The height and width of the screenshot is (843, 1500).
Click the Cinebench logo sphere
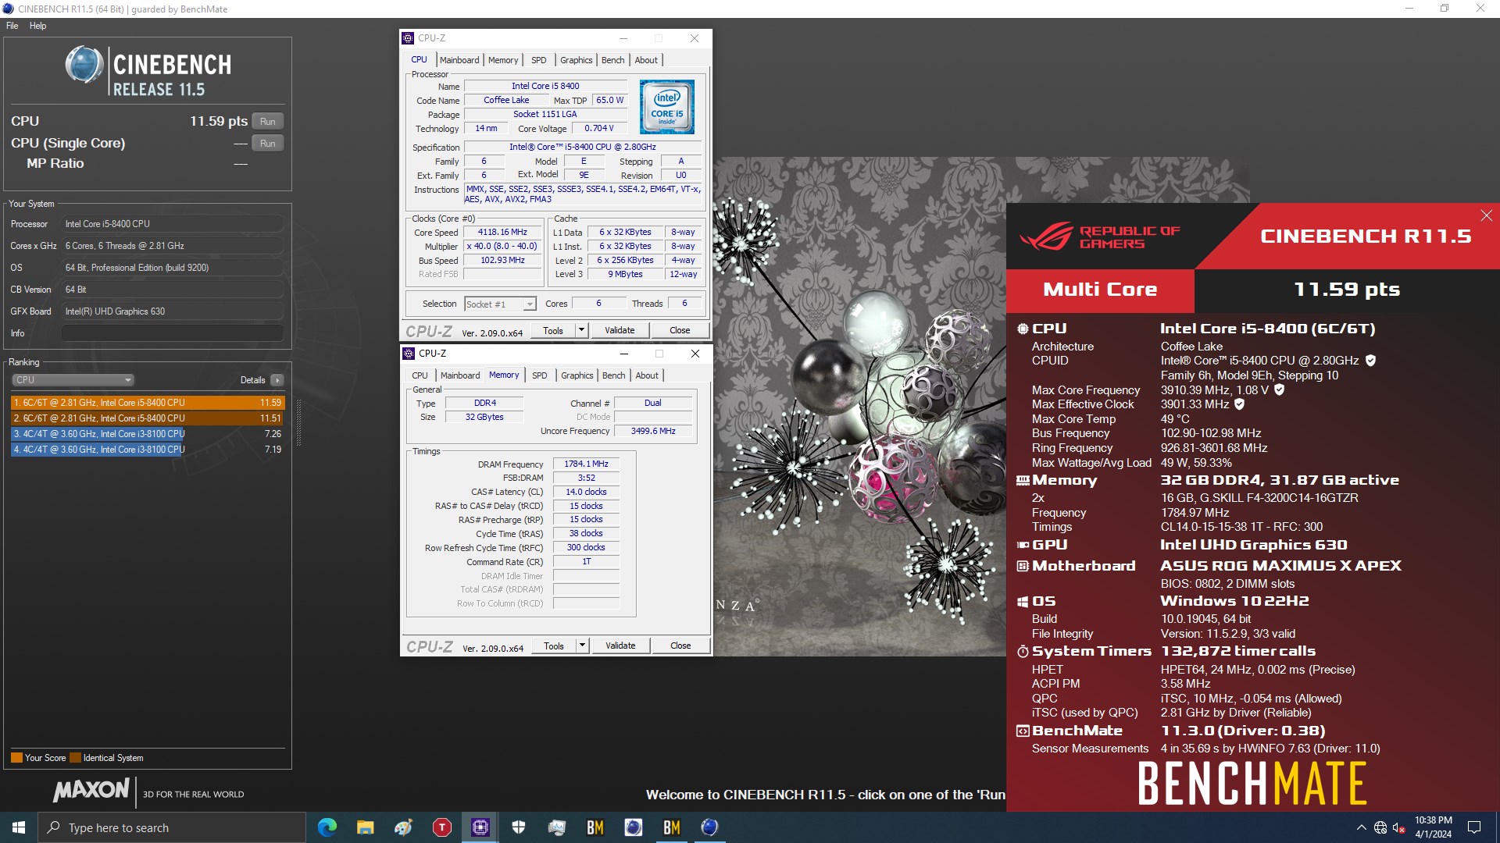point(84,65)
